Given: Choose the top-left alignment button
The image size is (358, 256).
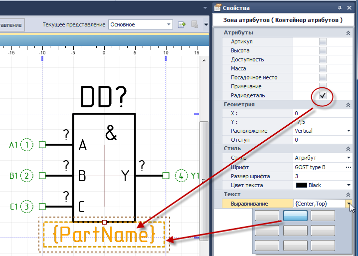Looking at the screenshot, I should tap(267, 216).
